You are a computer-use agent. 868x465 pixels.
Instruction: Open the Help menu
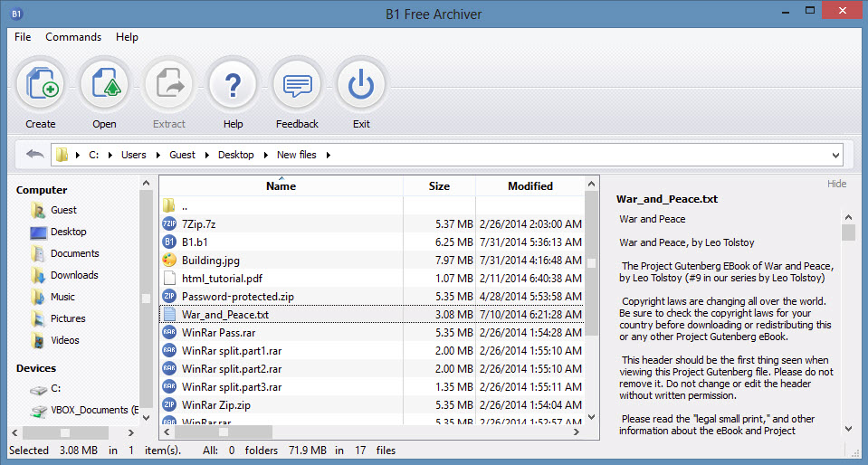pos(127,37)
